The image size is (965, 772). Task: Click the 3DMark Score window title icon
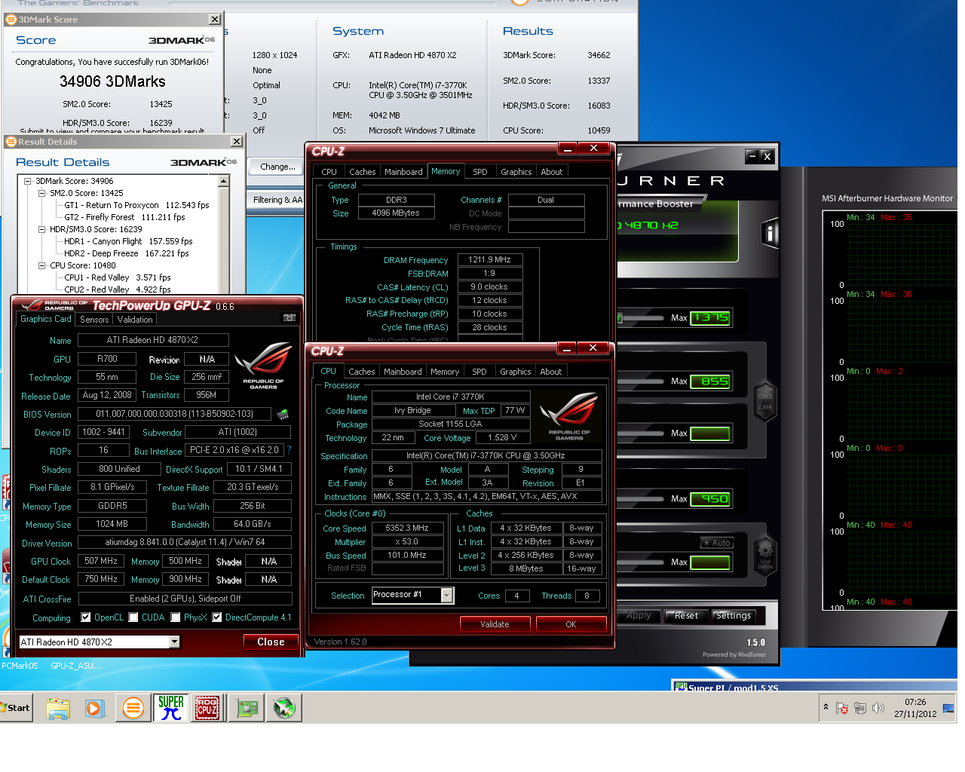(x=11, y=20)
